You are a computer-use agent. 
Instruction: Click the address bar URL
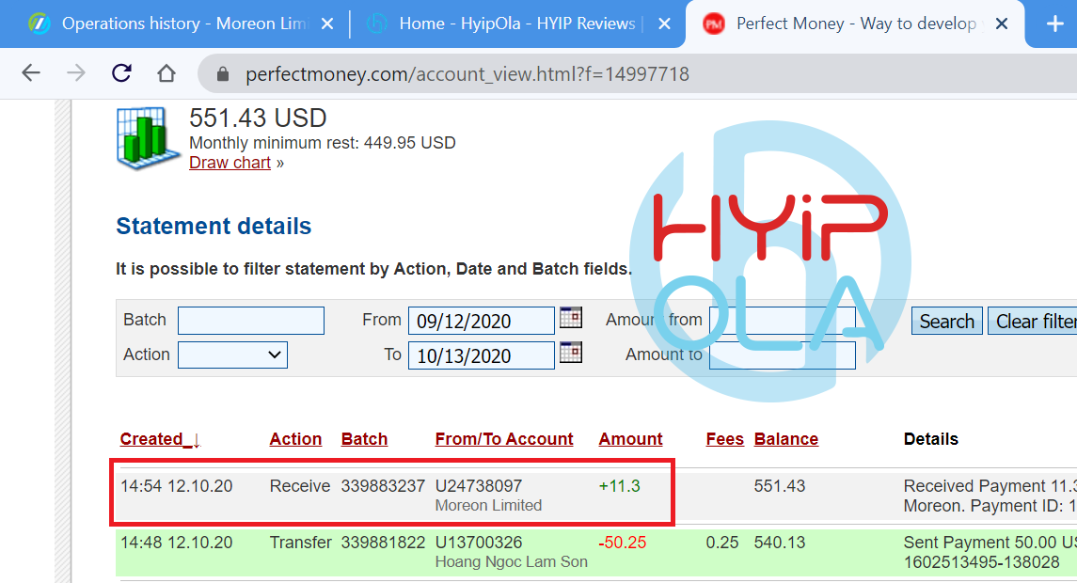(467, 74)
